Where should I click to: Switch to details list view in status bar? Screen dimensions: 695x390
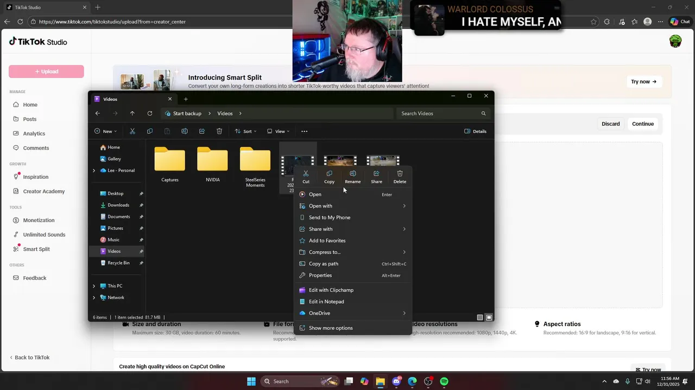pos(480,317)
